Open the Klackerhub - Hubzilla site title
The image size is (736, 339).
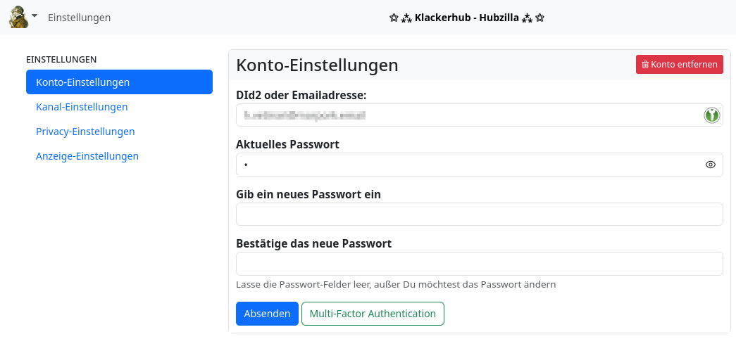[466, 18]
